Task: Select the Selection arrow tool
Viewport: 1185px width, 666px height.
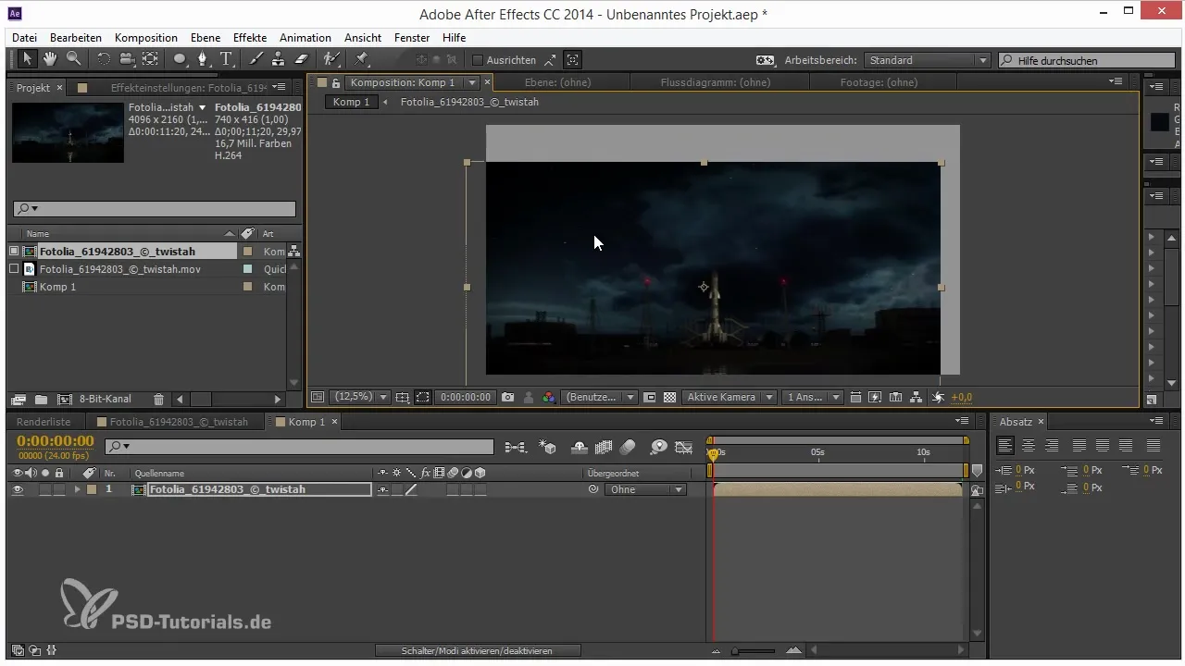Action: [x=28, y=59]
